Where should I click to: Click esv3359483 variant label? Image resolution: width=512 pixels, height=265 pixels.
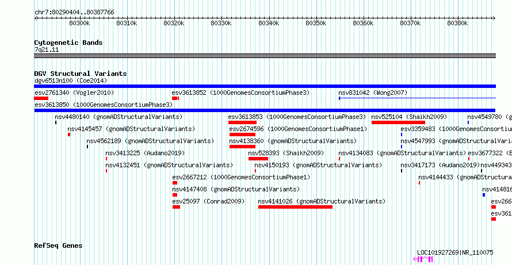[456, 129]
